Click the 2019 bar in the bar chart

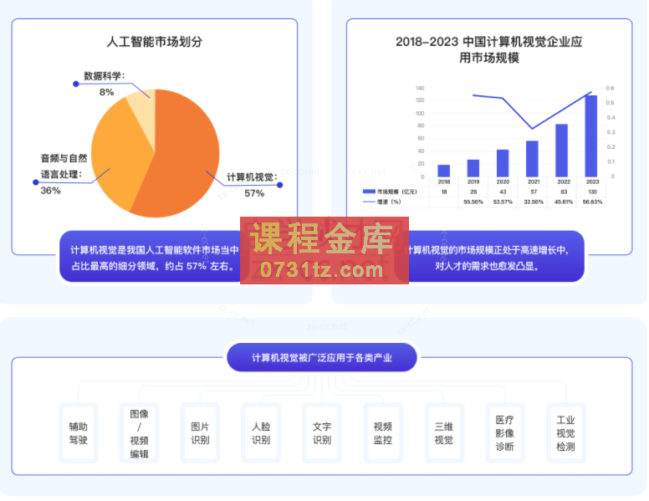tap(473, 168)
